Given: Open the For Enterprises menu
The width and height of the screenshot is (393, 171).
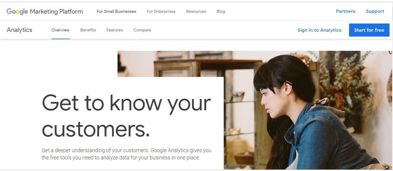Looking at the screenshot, I should 161,12.
